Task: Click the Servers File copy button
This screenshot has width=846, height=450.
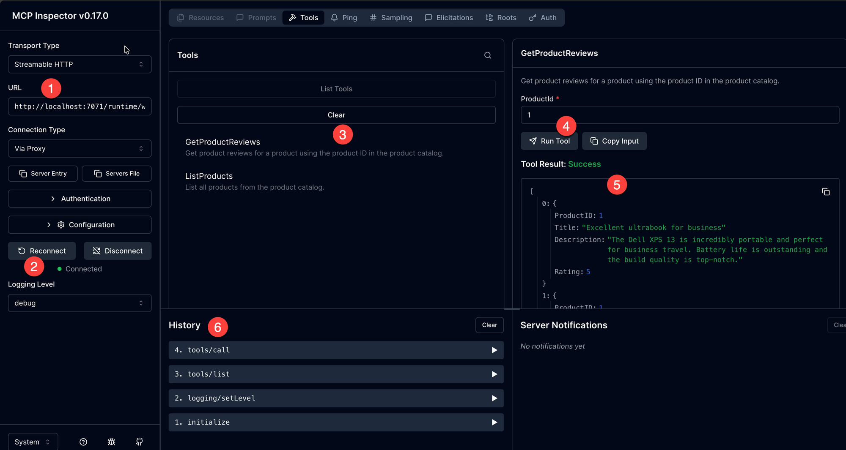Action: 117,174
